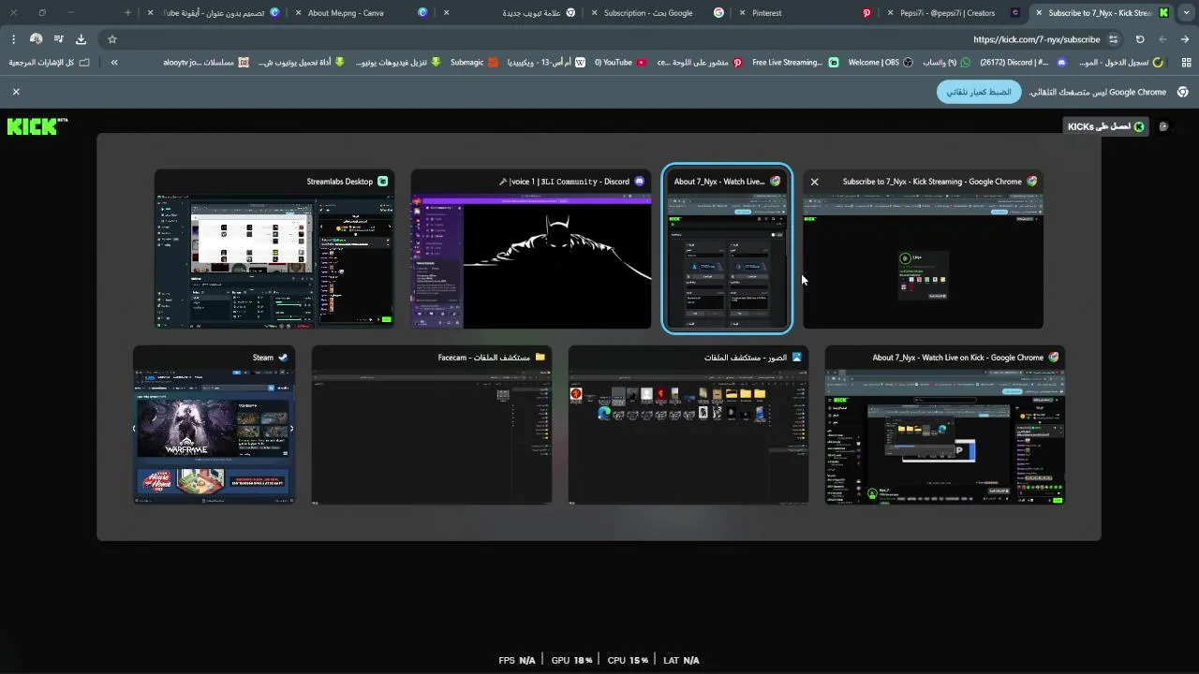The width and height of the screenshot is (1199, 674).
Task: Close the Subscribe to 7_Nyx switcher thumbnail
Action: click(814, 182)
